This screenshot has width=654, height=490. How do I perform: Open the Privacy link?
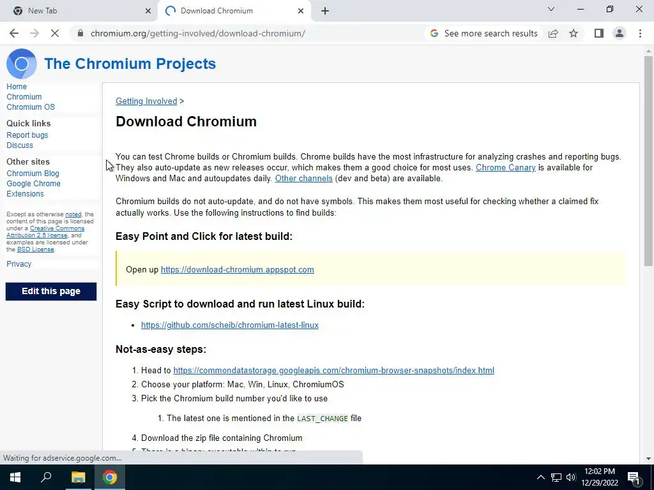point(19,264)
